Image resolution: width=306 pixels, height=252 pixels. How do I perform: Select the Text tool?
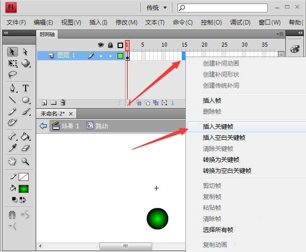(x=26, y=88)
